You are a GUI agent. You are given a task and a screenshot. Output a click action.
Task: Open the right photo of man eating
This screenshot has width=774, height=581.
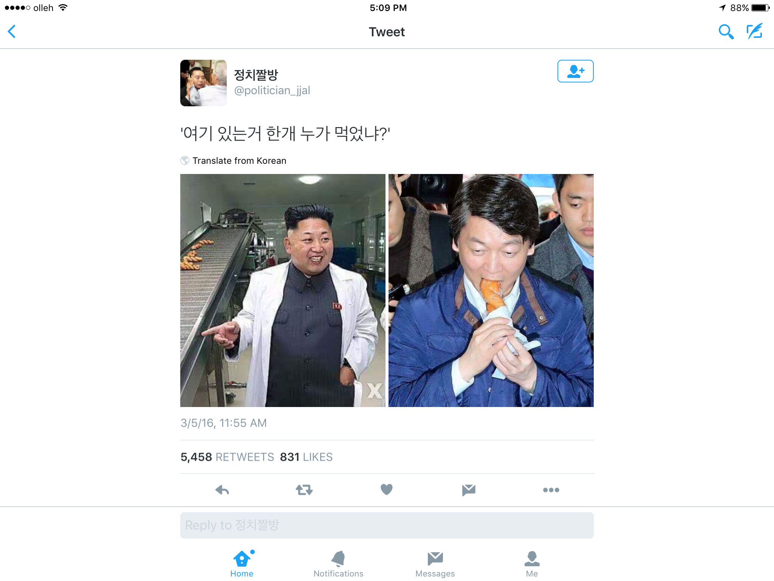pos(491,290)
